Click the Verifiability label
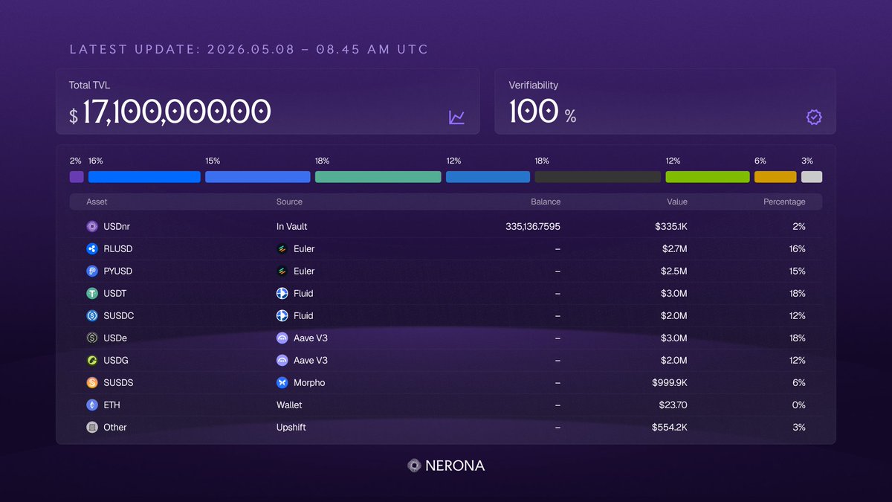This screenshot has width=892, height=502. (534, 85)
